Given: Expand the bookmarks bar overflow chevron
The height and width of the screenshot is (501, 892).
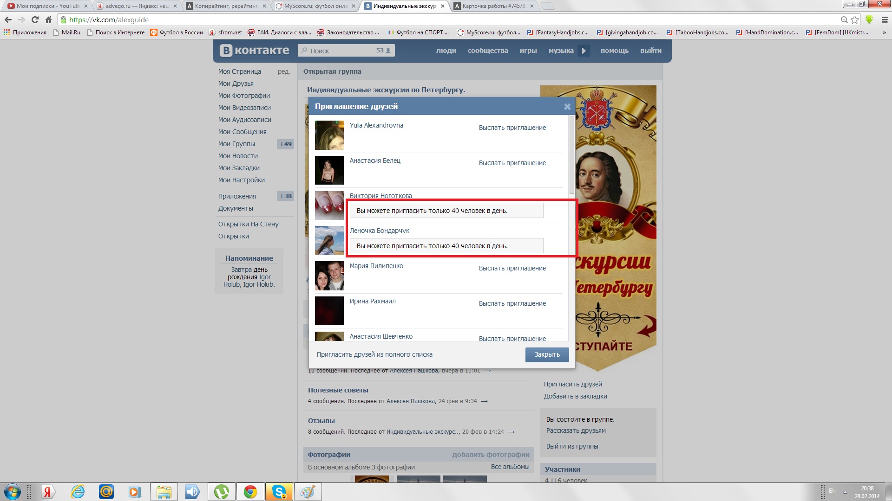Looking at the screenshot, I should coord(884,32).
